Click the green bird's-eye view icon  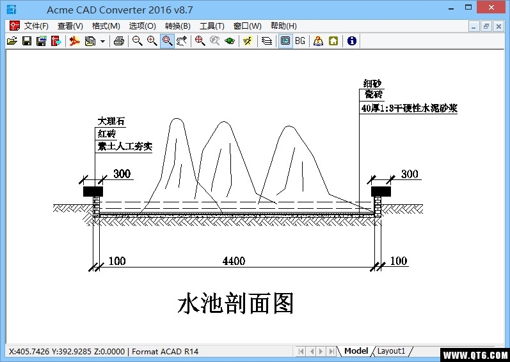pyautogui.click(x=230, y=41)
